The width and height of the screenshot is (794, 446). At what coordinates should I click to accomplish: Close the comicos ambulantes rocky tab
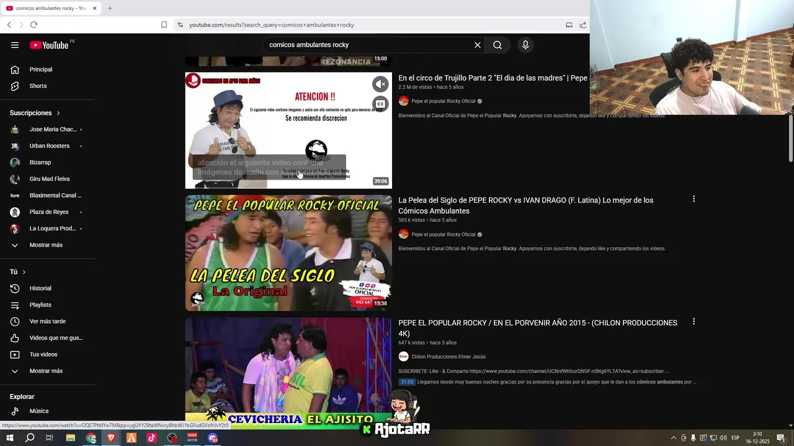94,8
